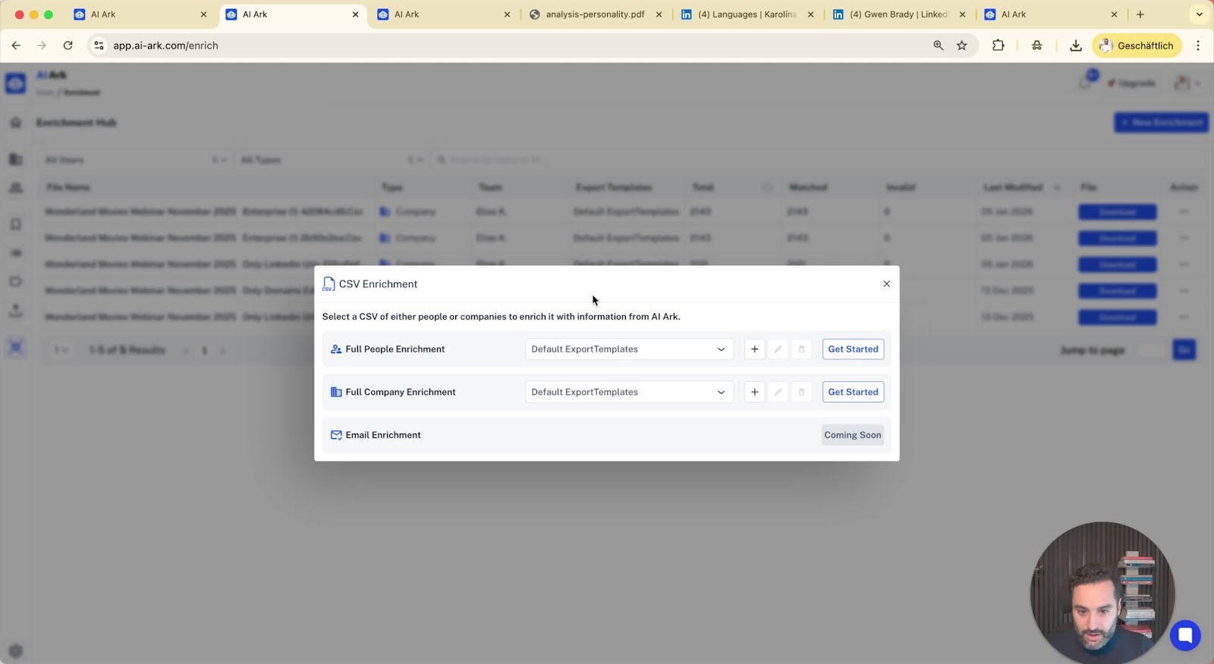This screenshot has height=664, width=1214.
Task: Add a template for Full Company Enrichment
Action: [x=754, y=392]
